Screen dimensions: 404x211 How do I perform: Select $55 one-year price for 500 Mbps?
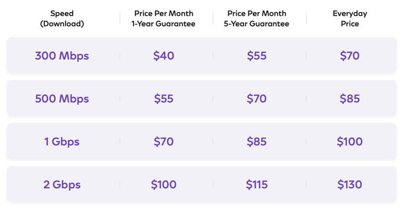pos(164,99)
